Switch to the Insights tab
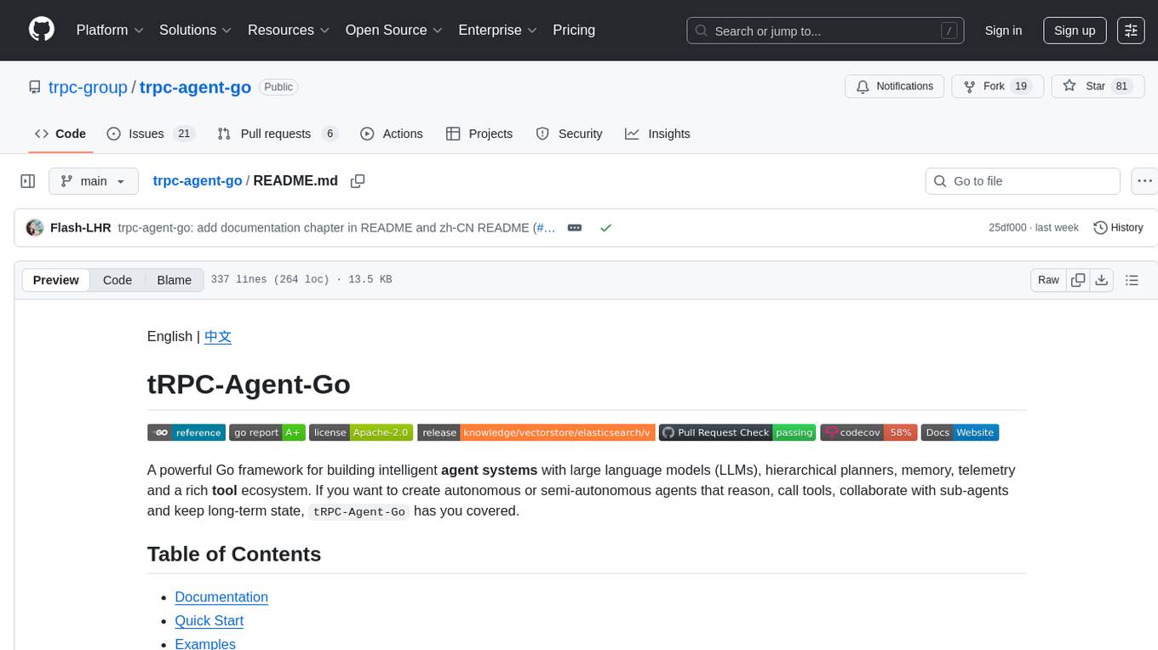 pos(657,134)
